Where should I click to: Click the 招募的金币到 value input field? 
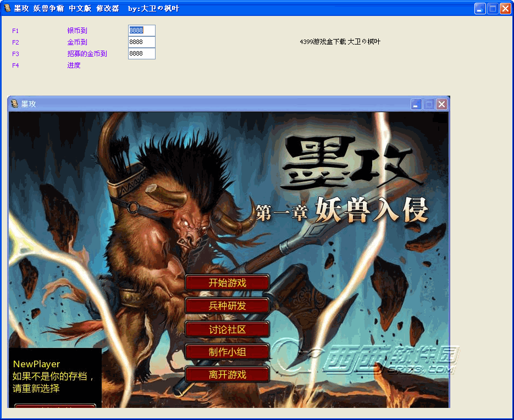coord(142,53)
